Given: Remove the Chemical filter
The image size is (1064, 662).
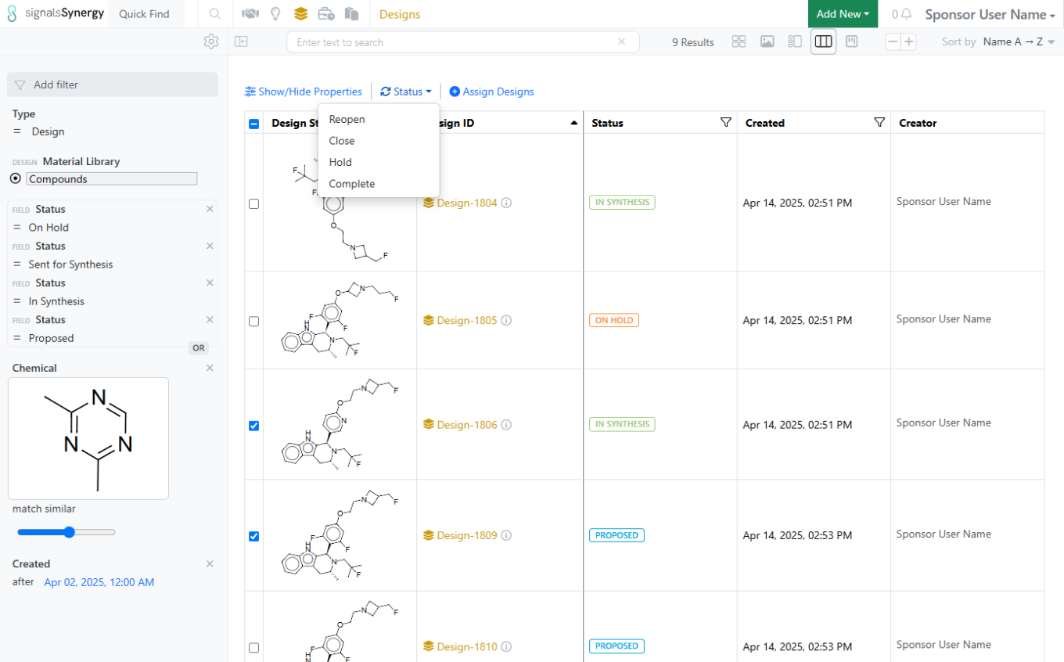Looking at the screenshot, I should (x=210, y=368).
